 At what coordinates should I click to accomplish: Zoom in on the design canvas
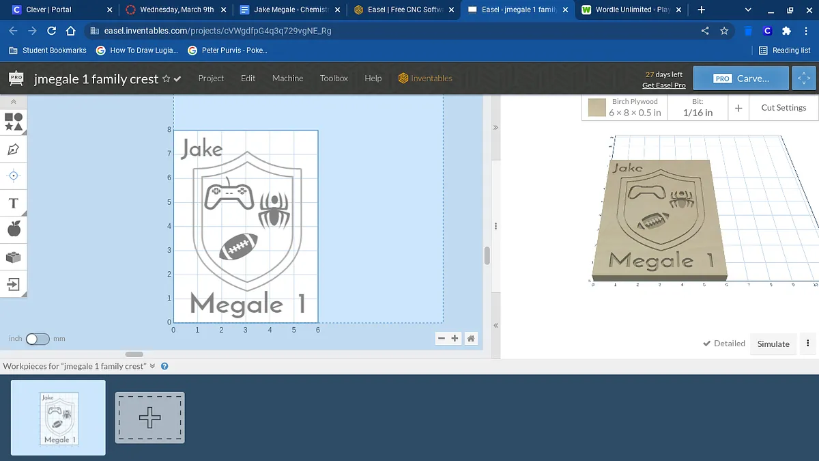(x=455, y=338)
